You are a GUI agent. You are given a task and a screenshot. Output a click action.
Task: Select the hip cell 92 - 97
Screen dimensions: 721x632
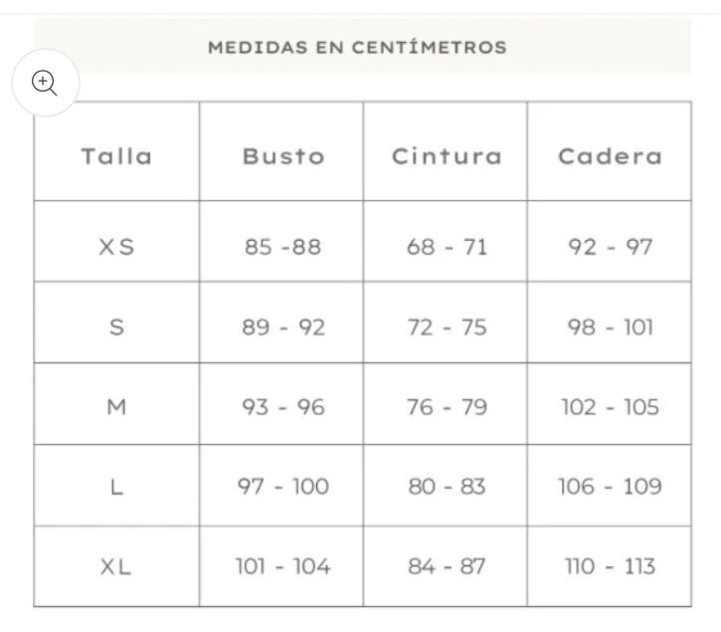click(610, 247)
